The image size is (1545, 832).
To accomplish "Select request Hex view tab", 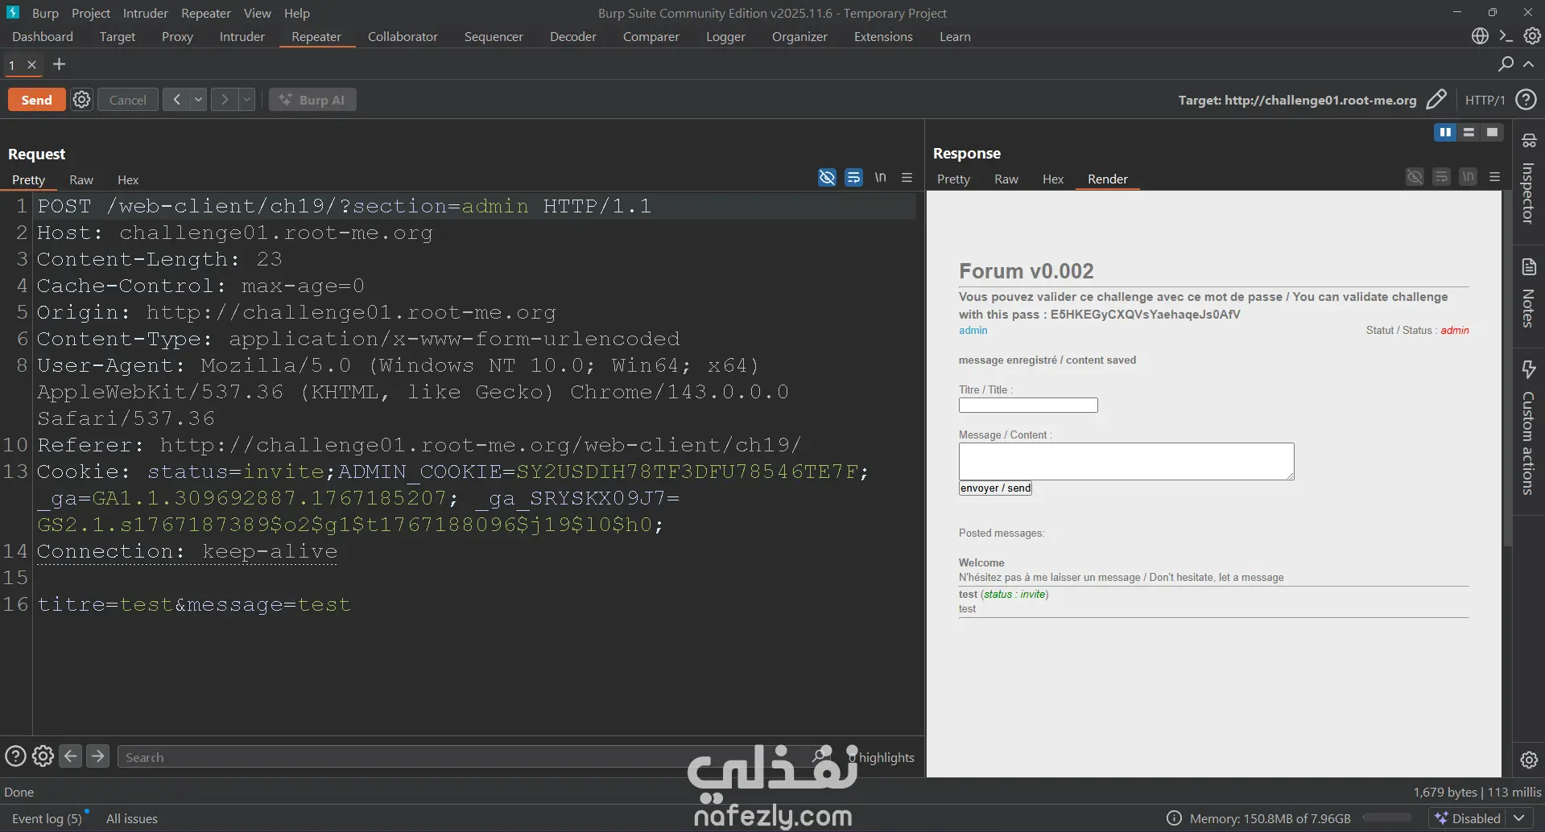I will 128,179.
